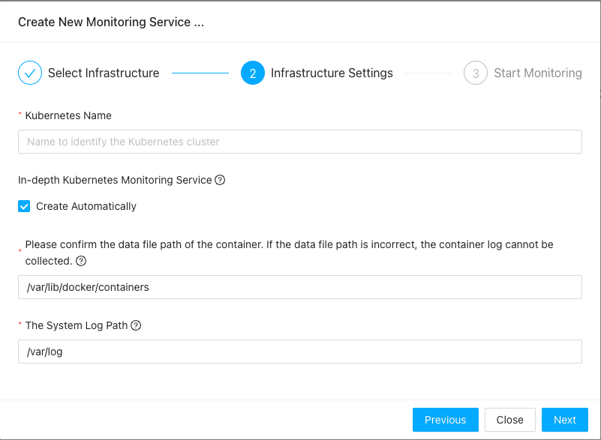Screen dimensions: 601x440
Task: Click the /var/lib/docker/containers path field
Action: pyautogui.click(x=300, y=287)
